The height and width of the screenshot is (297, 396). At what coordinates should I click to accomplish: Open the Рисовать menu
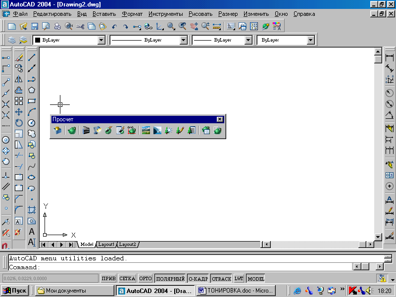click(x=200, y=14)
